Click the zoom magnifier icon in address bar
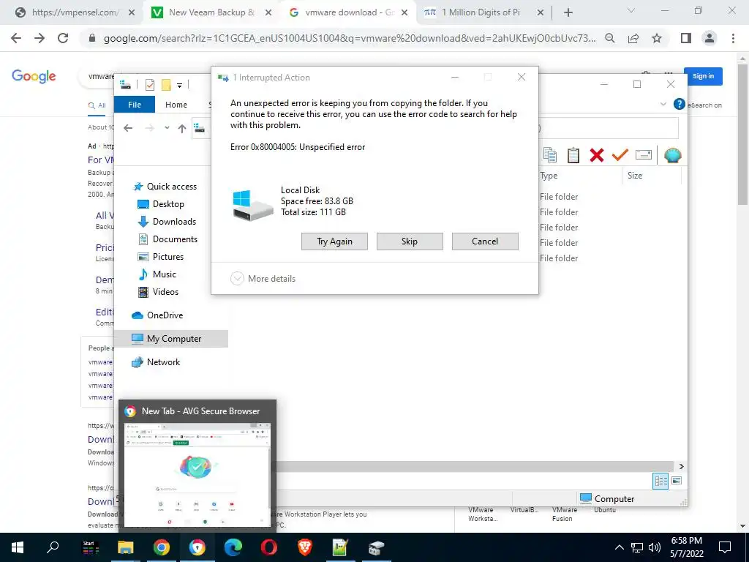Viewport: 749px width, 562px height. (610, 38)
